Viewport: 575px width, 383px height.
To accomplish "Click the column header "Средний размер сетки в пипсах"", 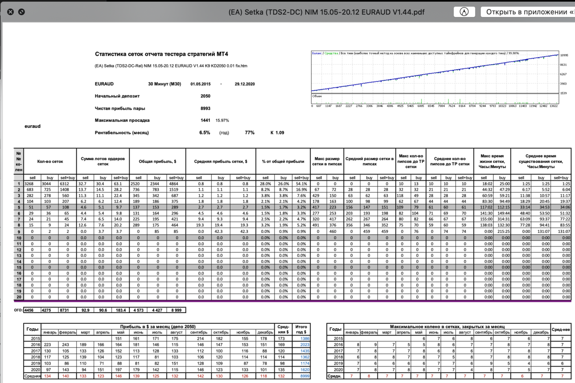I will click(x=370, y=161).
